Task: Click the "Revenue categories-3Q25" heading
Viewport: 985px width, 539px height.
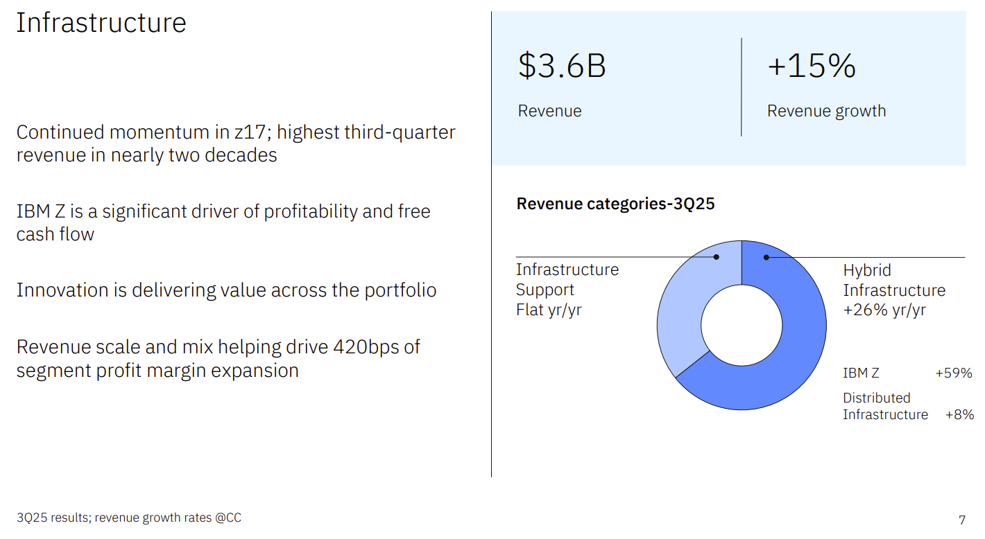Action: pyautogui.click(x=615, y=204)
